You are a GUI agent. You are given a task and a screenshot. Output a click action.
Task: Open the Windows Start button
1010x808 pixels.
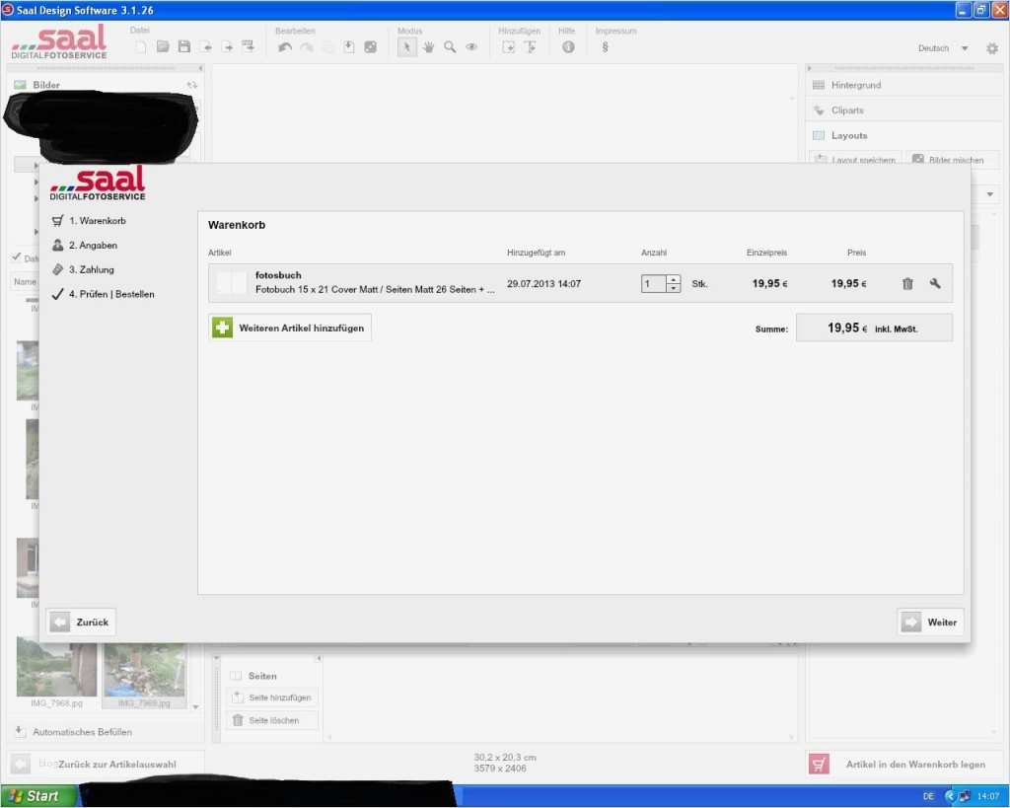38,796
